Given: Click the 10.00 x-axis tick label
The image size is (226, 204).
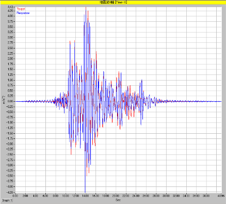Looking at the screenshot, I should click(66, 196).
